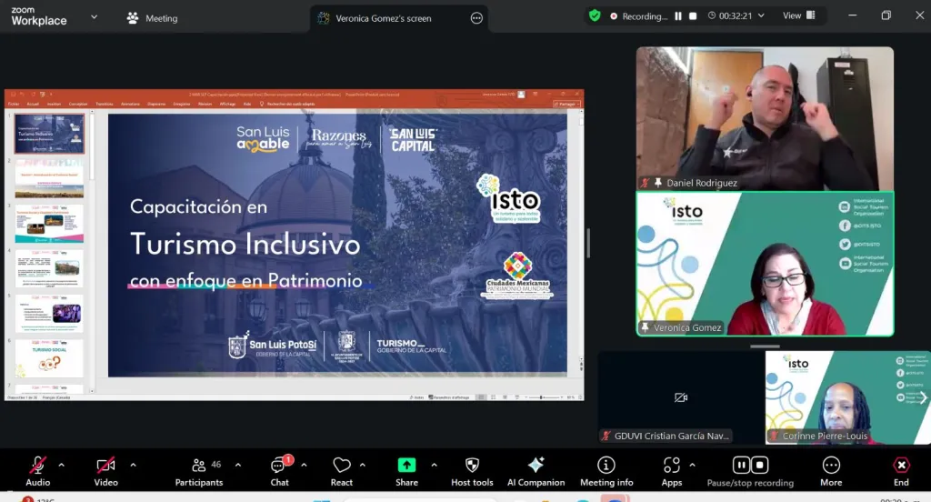Open the Participants panel
Screen dimensions: 931x502
[x=198, y=471]
